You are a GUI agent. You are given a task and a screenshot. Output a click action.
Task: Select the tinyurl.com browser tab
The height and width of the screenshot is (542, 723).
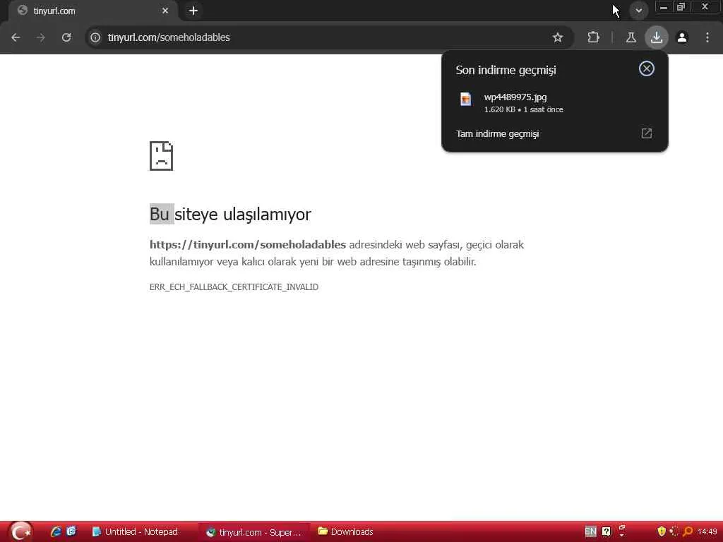click(x=92, y=11)
